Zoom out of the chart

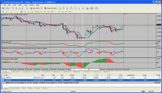point(75,8)
